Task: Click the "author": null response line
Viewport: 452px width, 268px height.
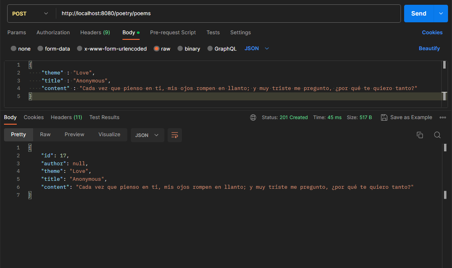Action: 65,164
